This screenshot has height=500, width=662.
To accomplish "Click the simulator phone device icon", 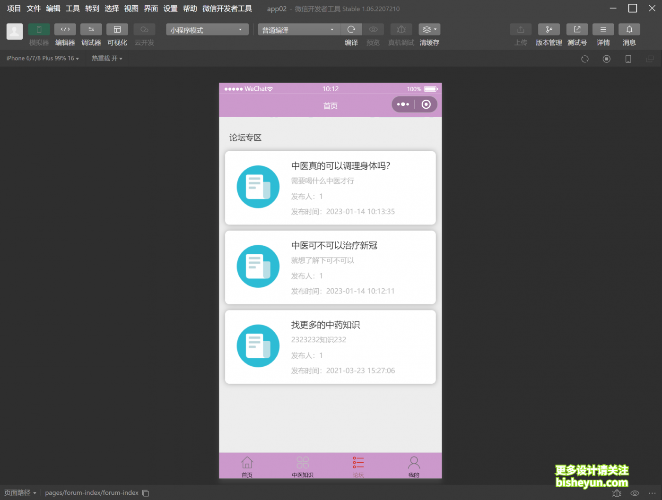I will tap(628, 59).
